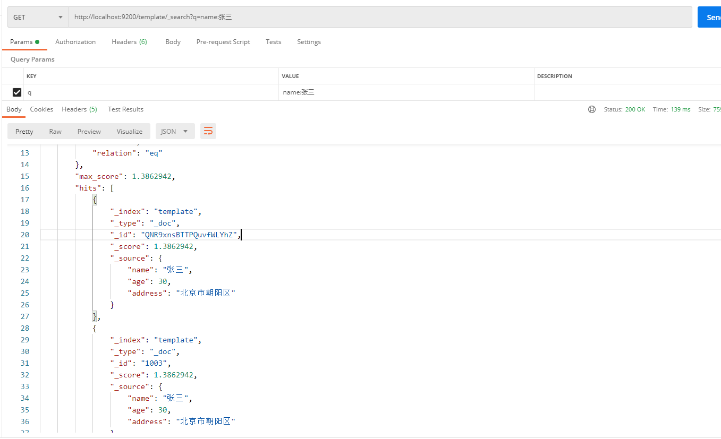Open the response Cookies tab
Image resolution: width=721 pixels, height=439 pixels.
[41, 109]
